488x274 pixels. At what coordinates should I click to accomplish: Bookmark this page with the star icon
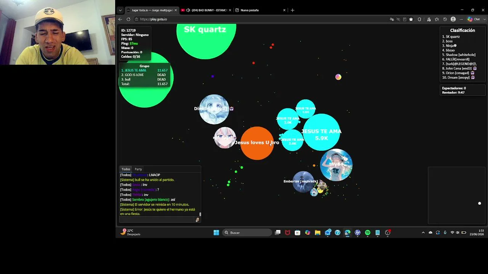(x=411, y=19)
